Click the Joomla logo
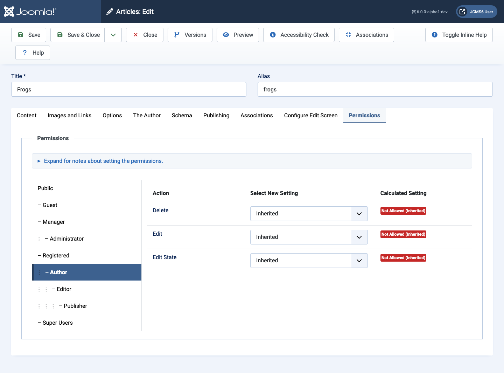504x373 pixels. click(x=29, y=12)
